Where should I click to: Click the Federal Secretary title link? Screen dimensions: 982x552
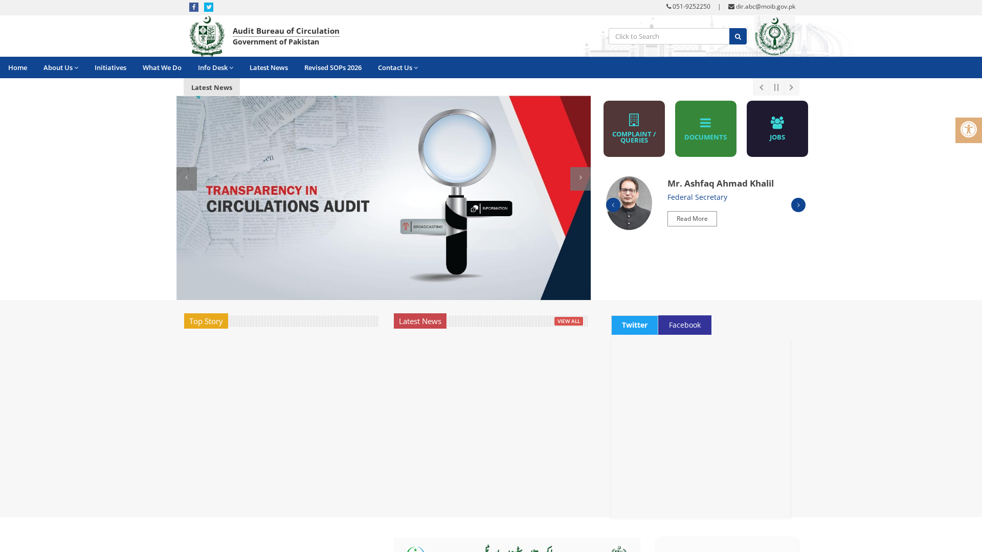[697, 197]
